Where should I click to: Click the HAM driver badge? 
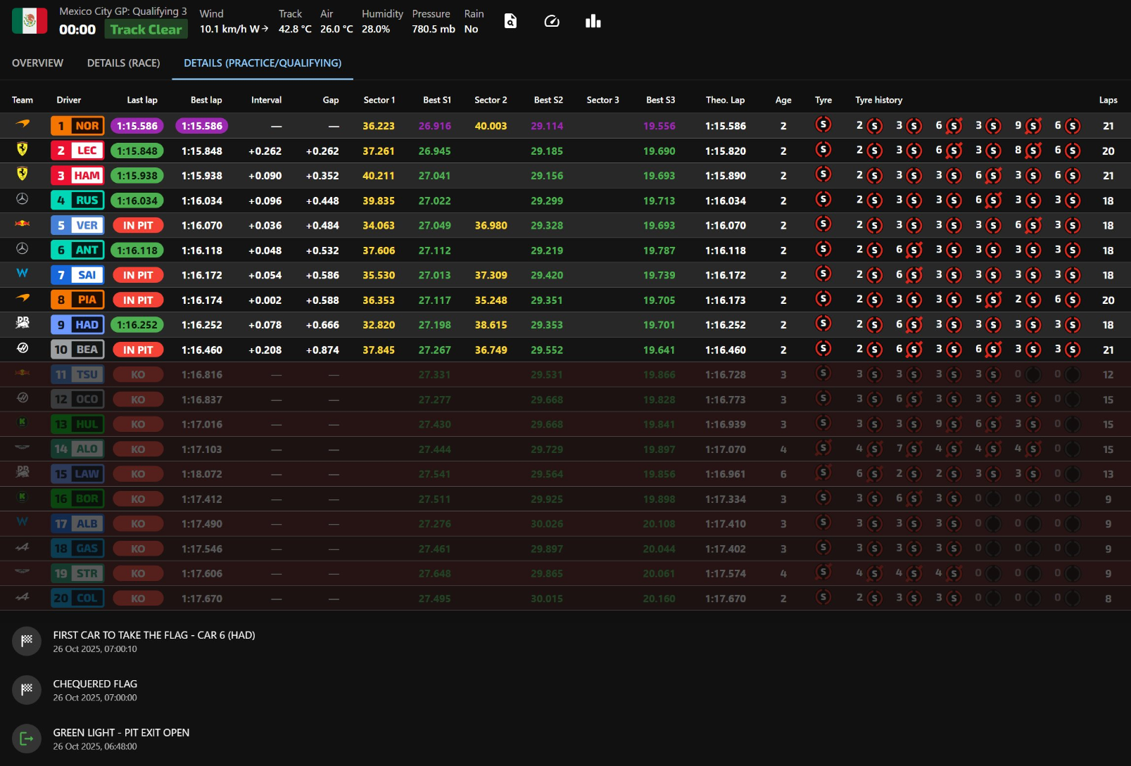pyautogui.click(x=77, y=176)
